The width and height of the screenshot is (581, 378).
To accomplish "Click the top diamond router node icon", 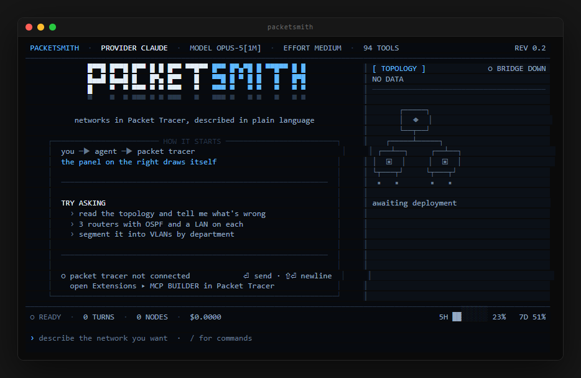I will pyautogui.click(x=416, y=120).
